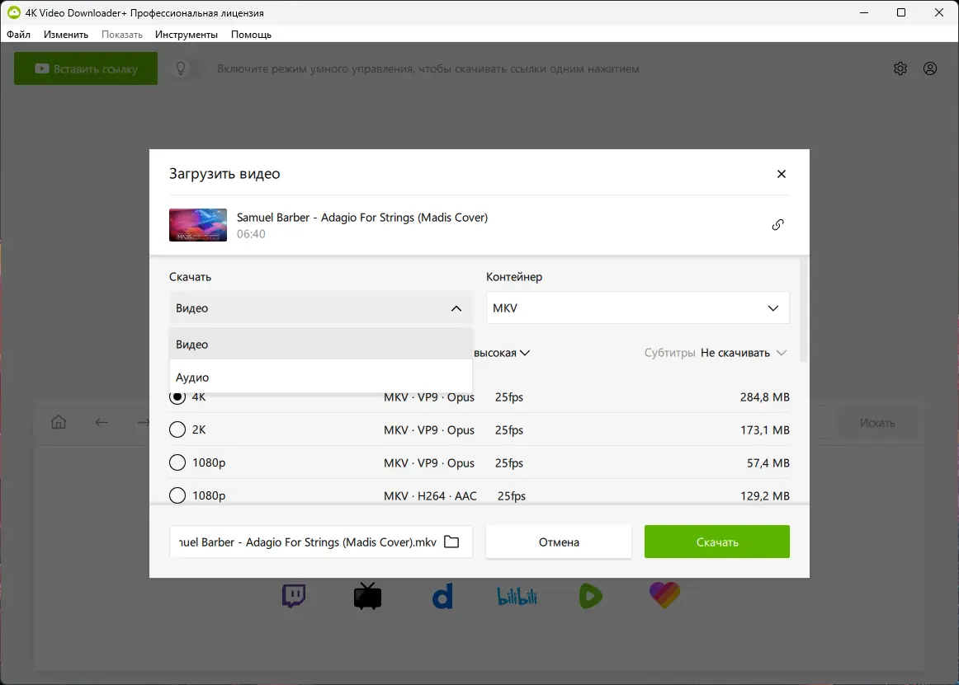This screenshot has width=959, height=685.
Task: Open the высокая quality dropdown
Action: coord(502,353)
